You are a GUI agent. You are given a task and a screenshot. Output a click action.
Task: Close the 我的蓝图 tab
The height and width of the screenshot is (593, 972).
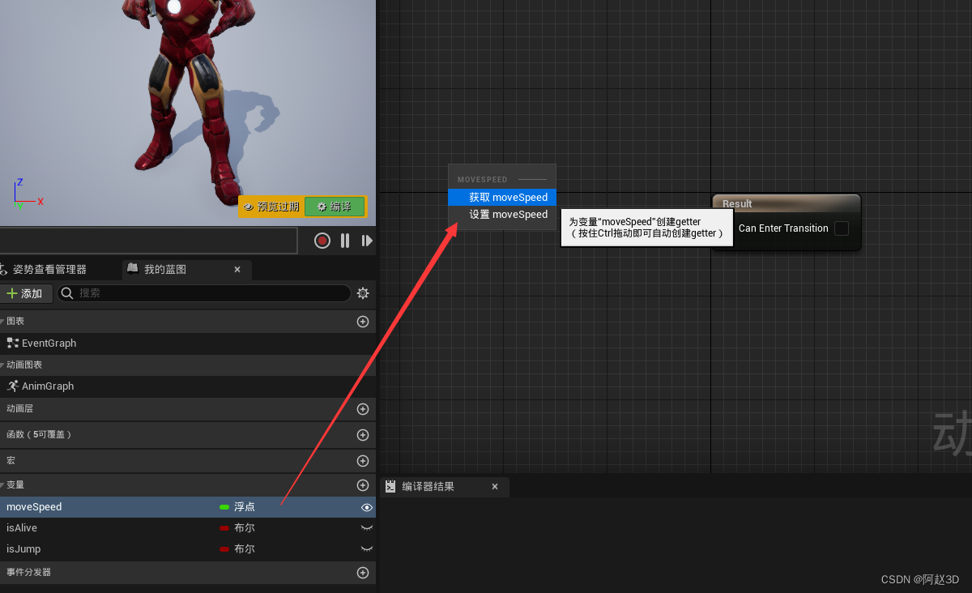click(x=237, y=270)
